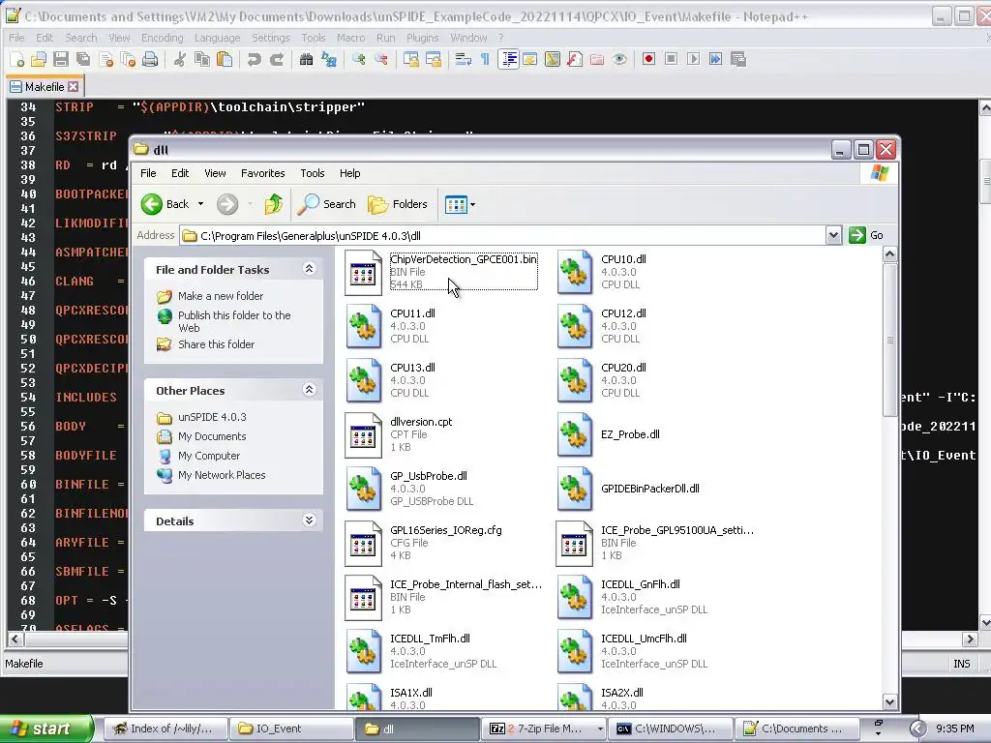Click Paste clipboard icon in Notepad++
The width and height of the screenshot is (991, 743).
[225, 59]
